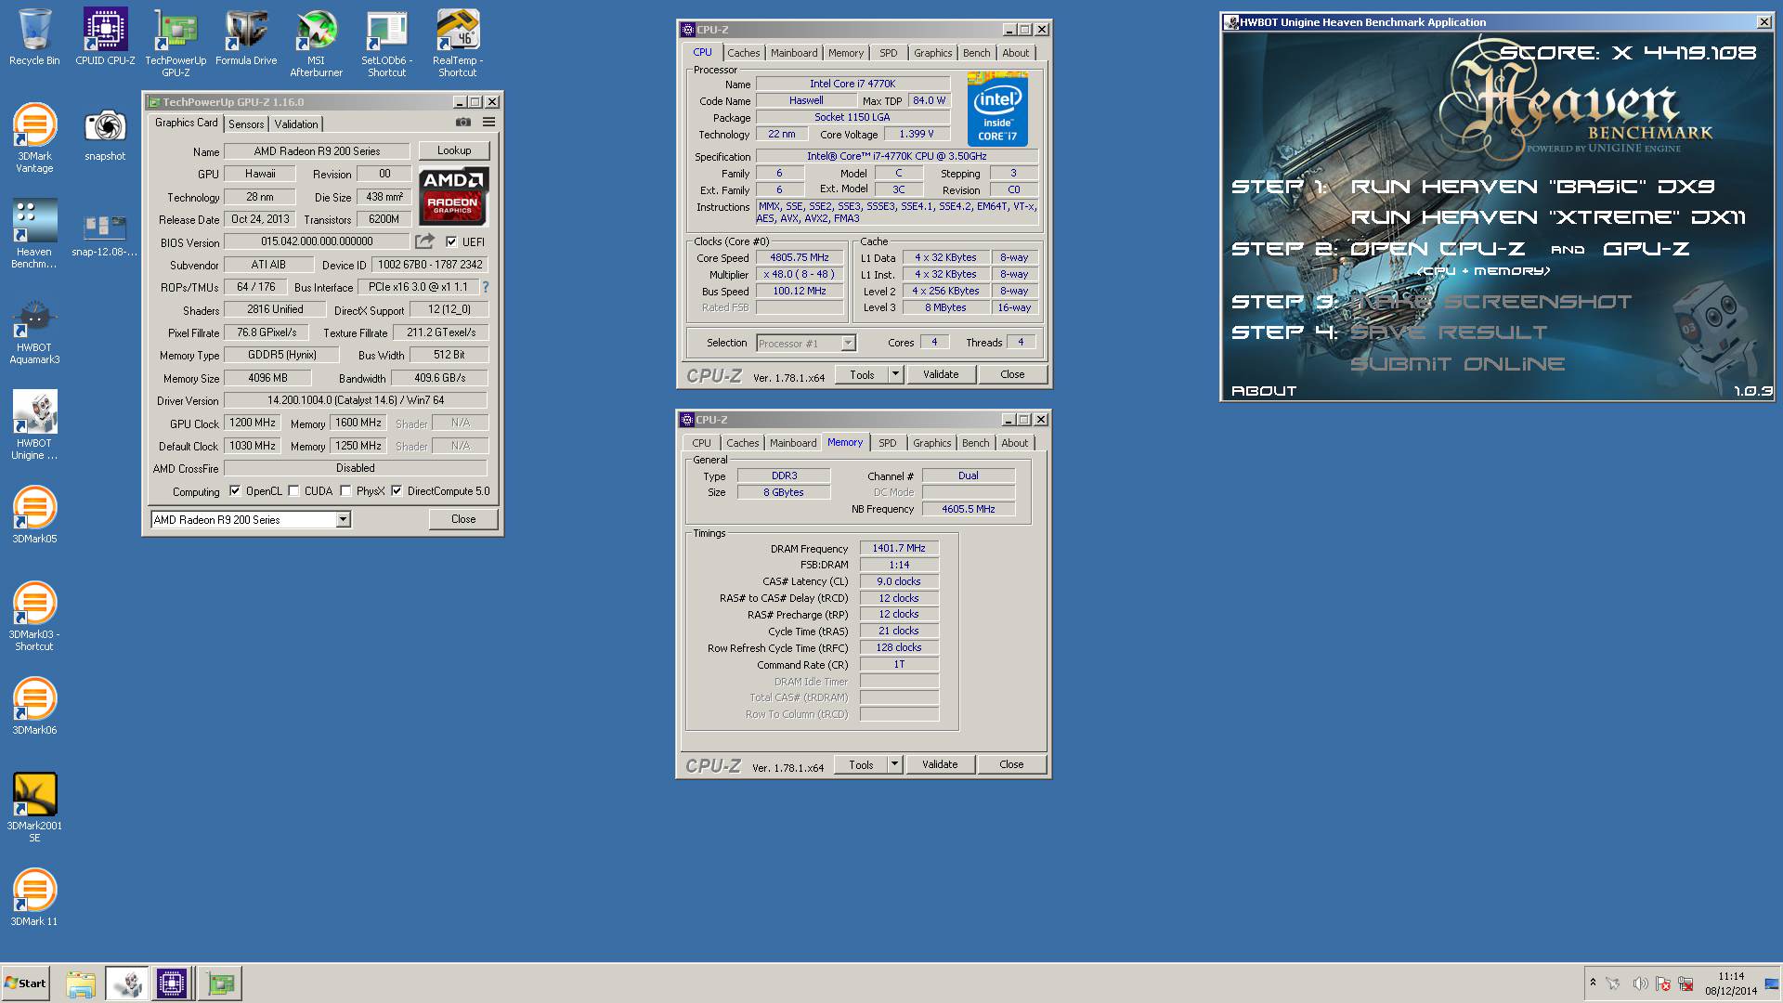This screenshot has height=1003, width=1783.
Task: Toggle DirectCompute 5.0 checkbox
Action: (x=397, y=491)
